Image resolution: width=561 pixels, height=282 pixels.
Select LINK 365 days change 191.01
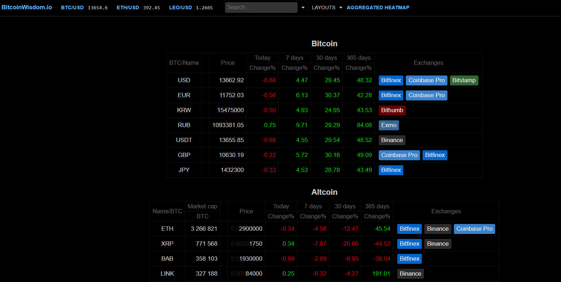point(381,274)
